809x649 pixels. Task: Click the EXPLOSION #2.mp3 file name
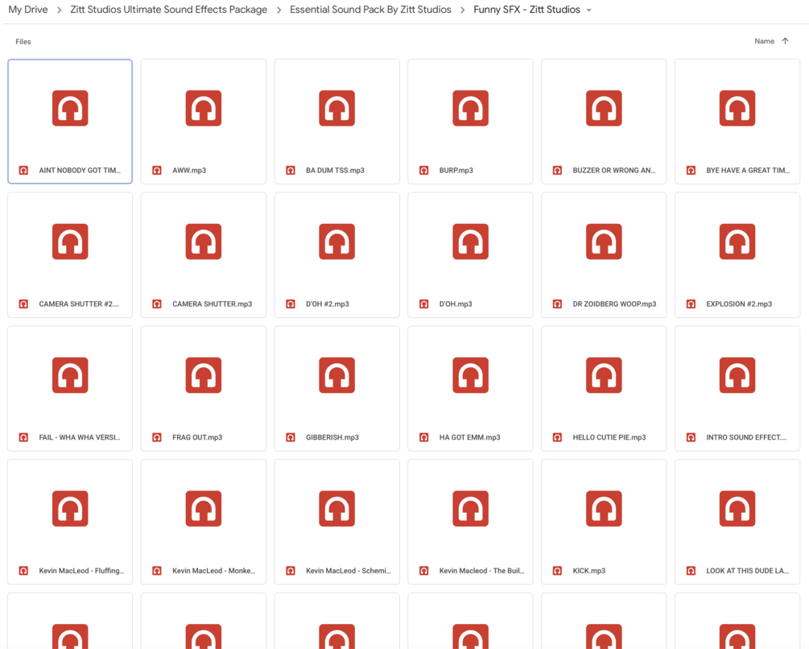[x=739, y=304]
